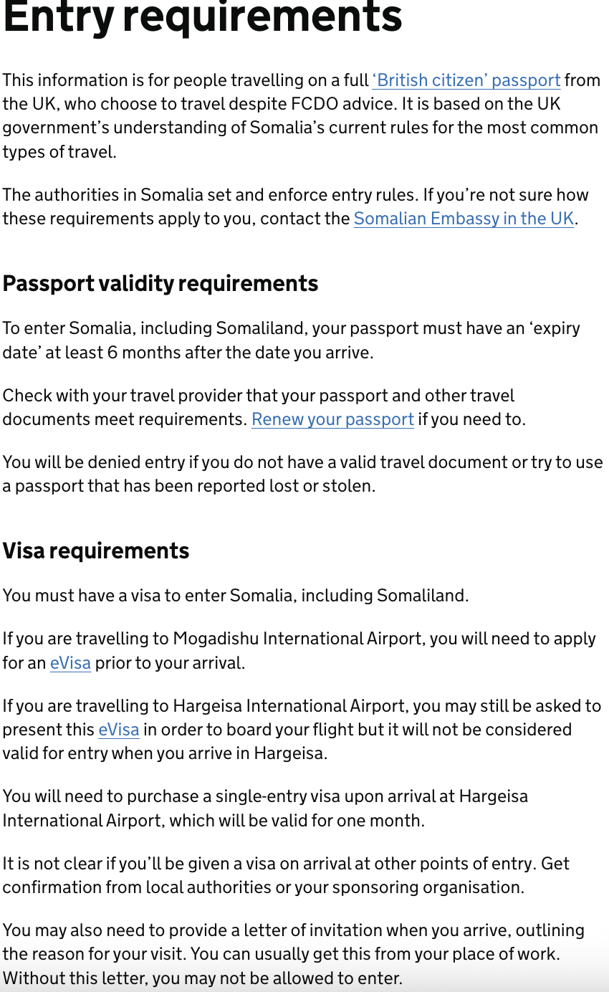
Task: Click the text 'Without this letter, you may not be allowed to enter'
Action: click(202, 978)
